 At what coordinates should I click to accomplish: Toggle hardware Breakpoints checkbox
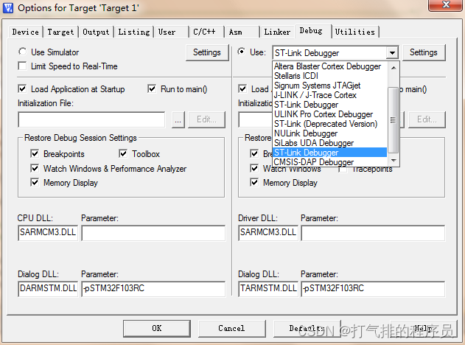254,153
